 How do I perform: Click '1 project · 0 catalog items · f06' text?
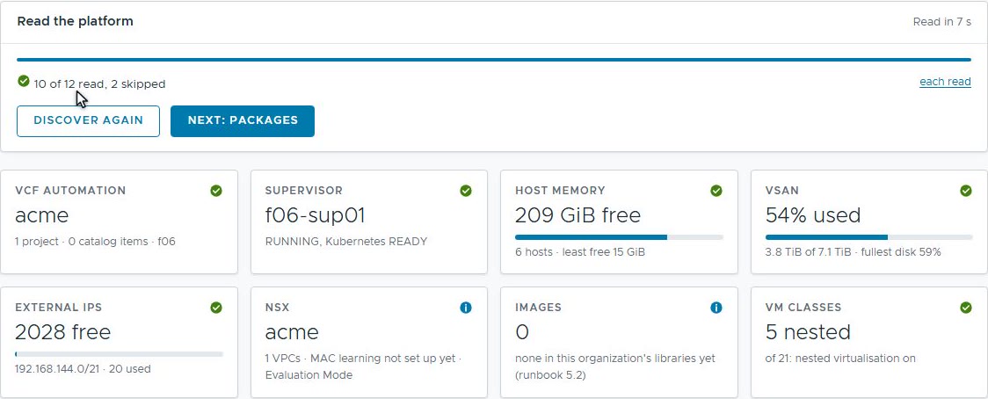coord(95,242)
